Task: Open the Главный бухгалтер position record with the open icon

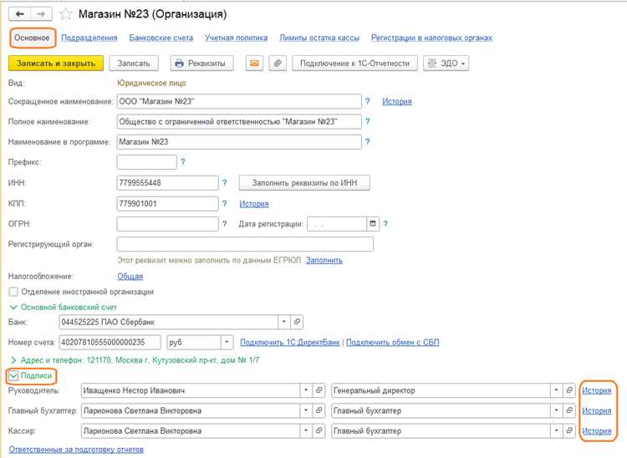Action: point(569,410)
